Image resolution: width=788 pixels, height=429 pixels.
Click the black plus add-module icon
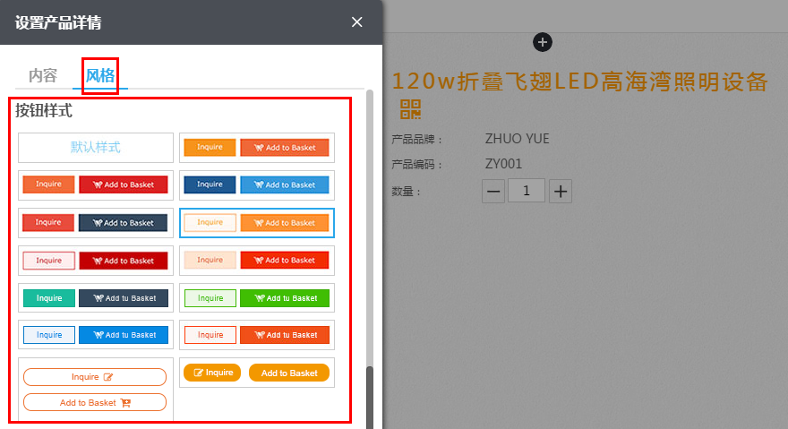click(x=543, y=42)
